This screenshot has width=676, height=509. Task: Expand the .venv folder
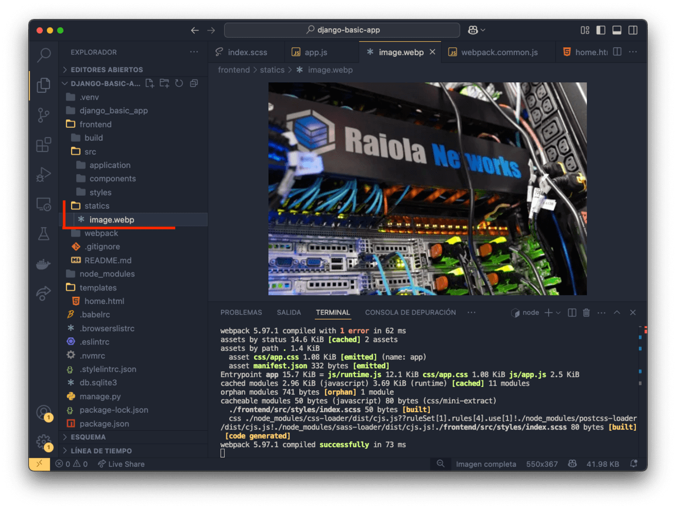[134, 97]
